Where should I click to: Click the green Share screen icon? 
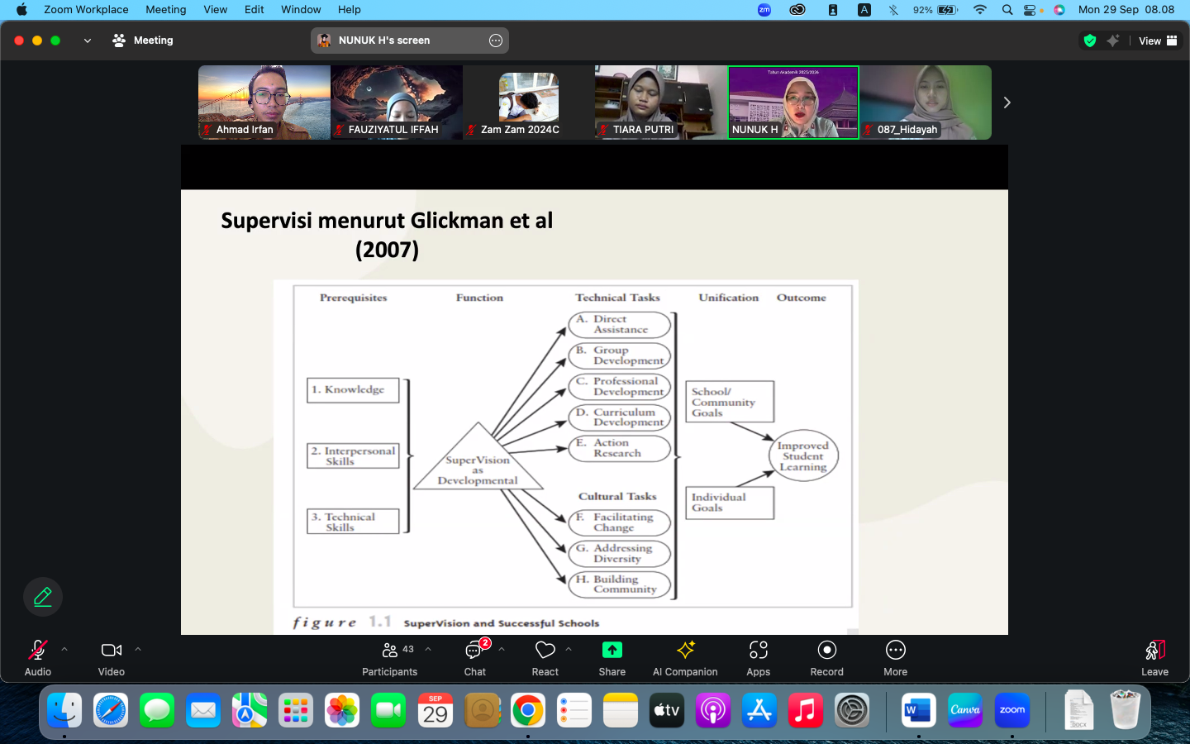[x=612, y=651]
